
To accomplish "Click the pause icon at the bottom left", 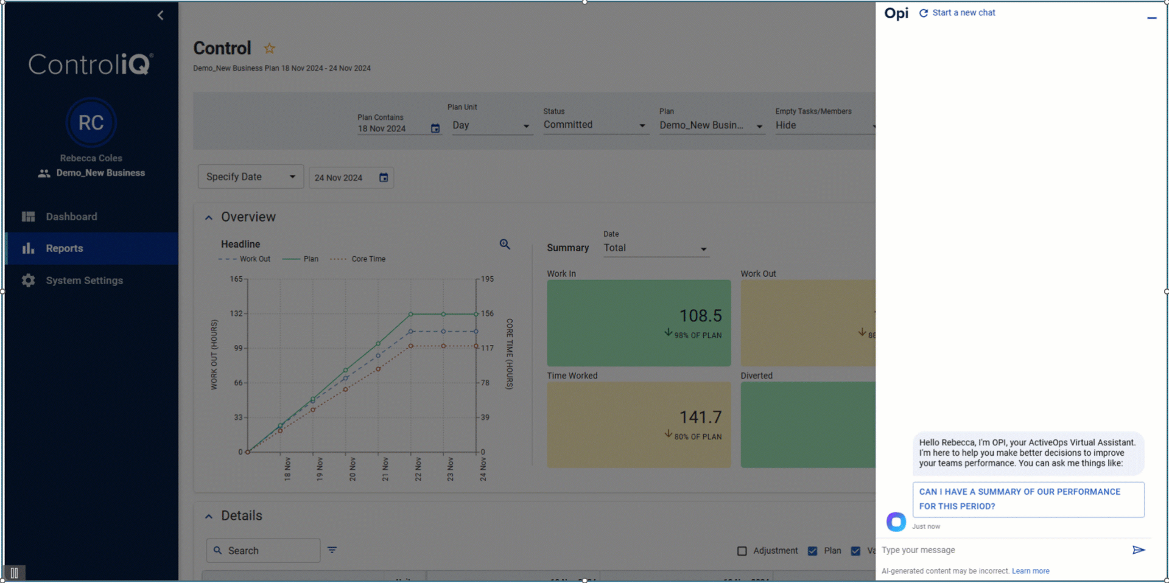I will click(14, 573).
